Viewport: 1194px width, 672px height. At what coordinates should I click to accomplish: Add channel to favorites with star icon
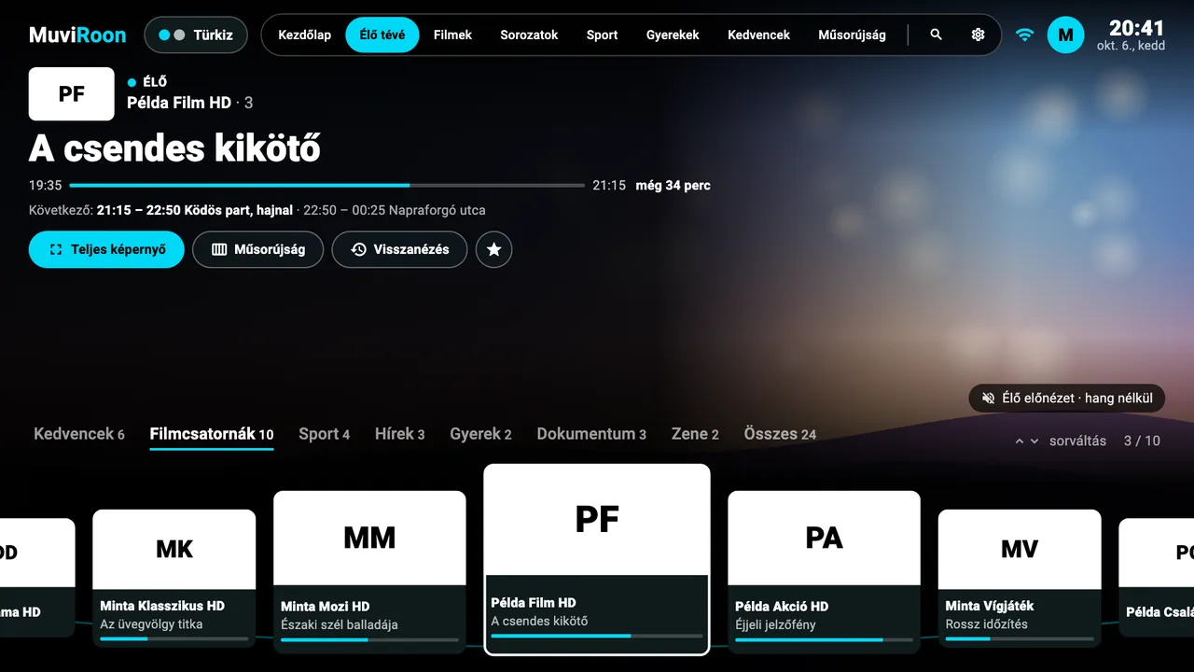493,249
